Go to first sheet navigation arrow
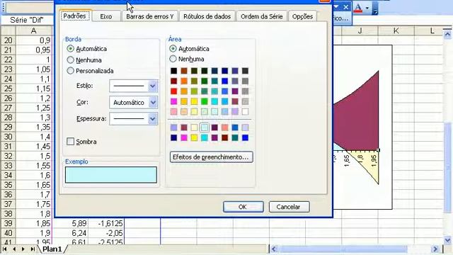Viewport: 453px width, 255px height. tap(5, 249)
